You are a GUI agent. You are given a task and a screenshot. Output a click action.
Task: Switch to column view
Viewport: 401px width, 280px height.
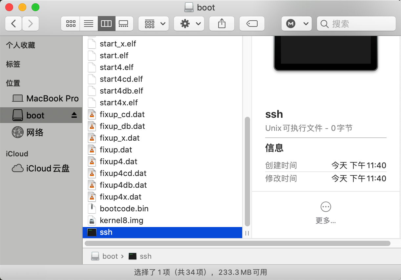tap(106, 24)
